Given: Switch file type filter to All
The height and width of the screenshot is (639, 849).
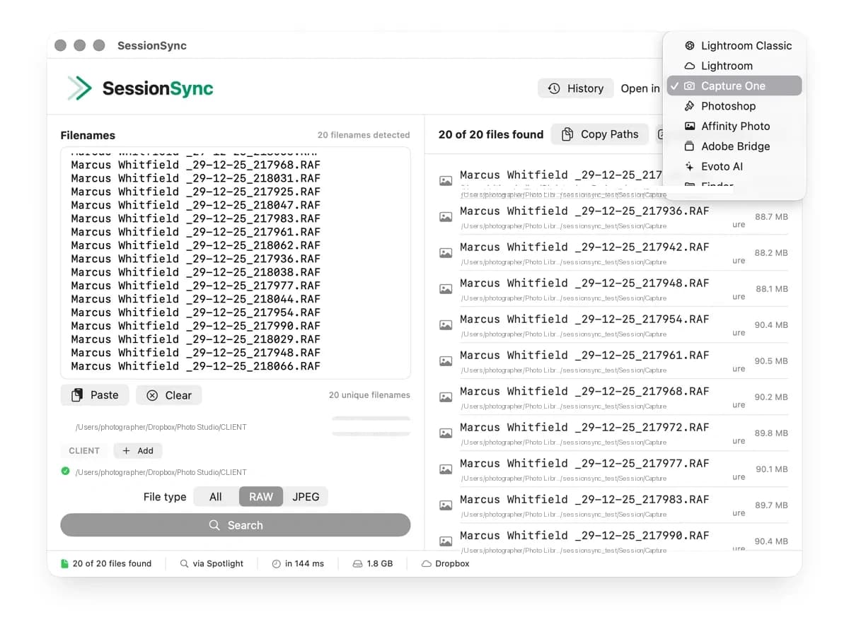Looking at the screenshot, I should point(215,496).
